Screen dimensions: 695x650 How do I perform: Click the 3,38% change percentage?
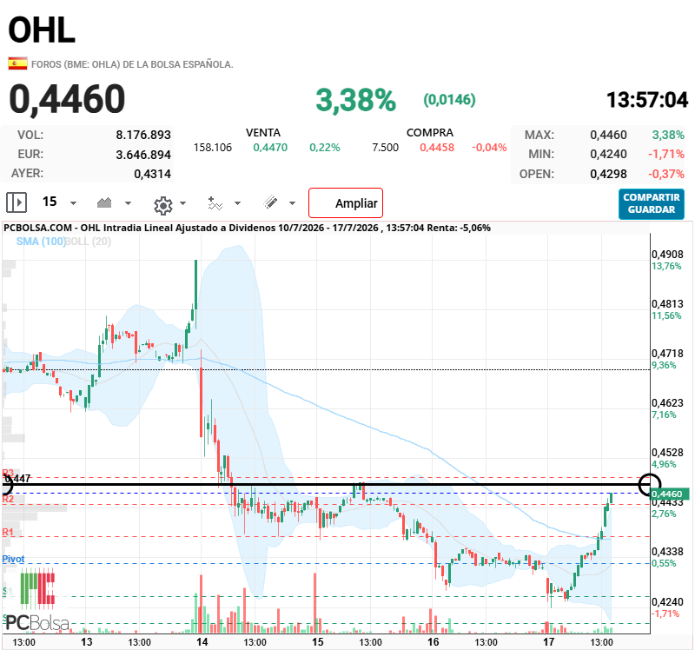tap(356, 100)
